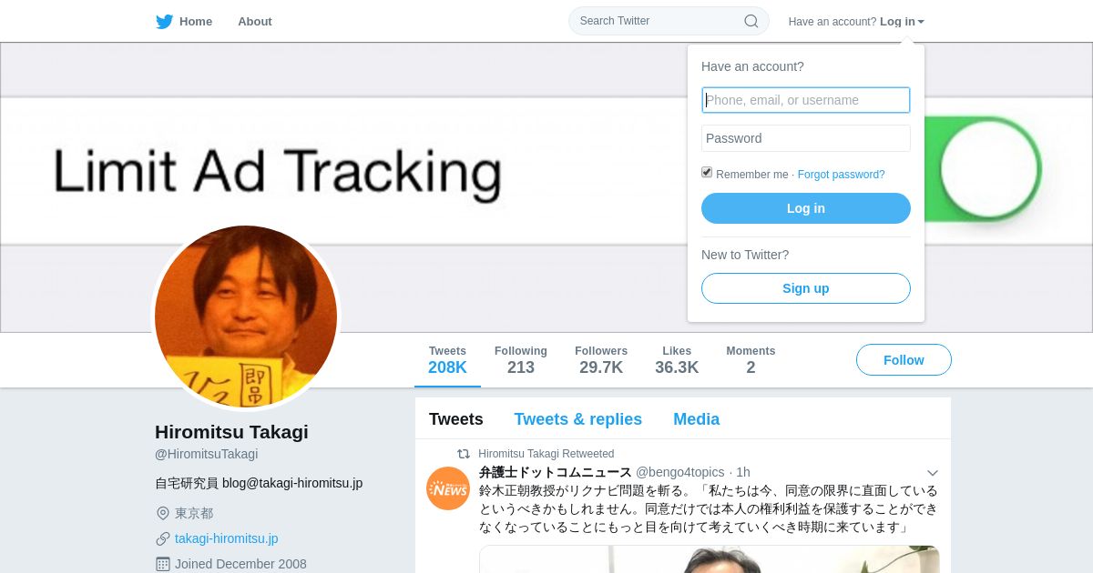1093x573 pixels.
Task: Open the Followers count list
Action: point(601,360)
